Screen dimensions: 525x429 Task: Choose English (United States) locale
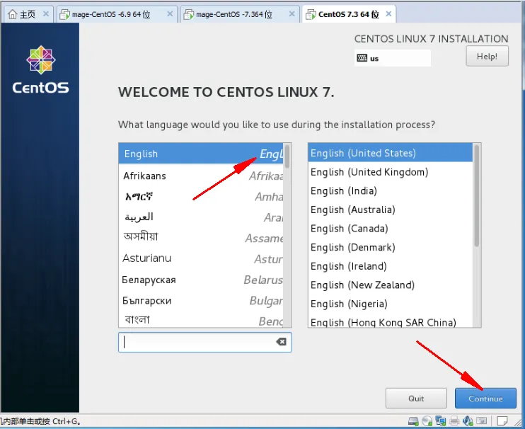coord(391,153)
